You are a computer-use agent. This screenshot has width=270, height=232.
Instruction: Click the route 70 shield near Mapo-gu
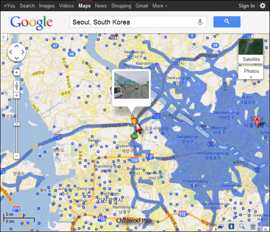pyautogui.click(x=203, y=128)
